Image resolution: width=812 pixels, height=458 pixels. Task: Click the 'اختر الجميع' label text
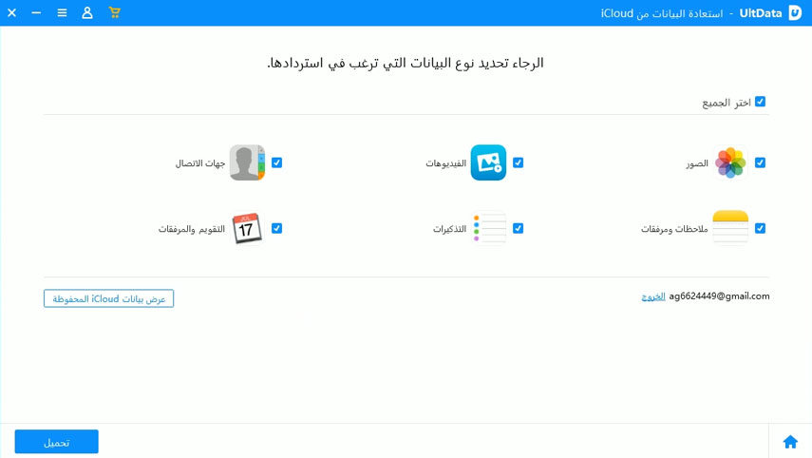[727, 103]
